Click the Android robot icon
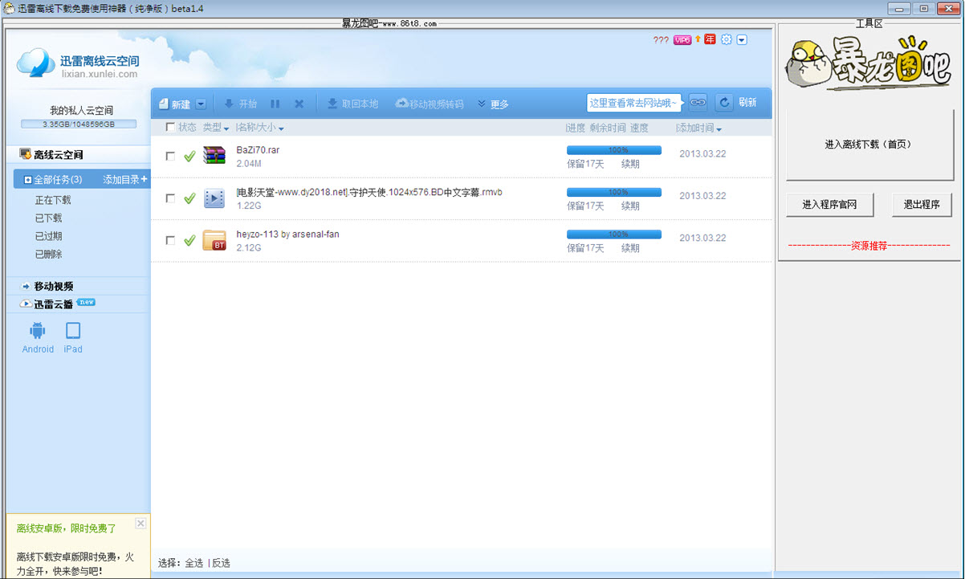965x579 pixels. (37, 331)
